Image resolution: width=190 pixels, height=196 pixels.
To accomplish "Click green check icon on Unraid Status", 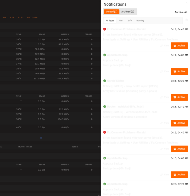I will pos(105,81).
